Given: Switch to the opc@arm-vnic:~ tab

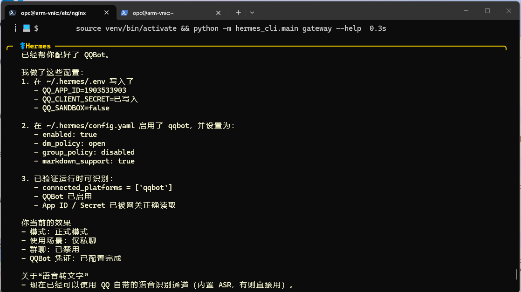Looking at the screenshot, I should click(154, 13).
